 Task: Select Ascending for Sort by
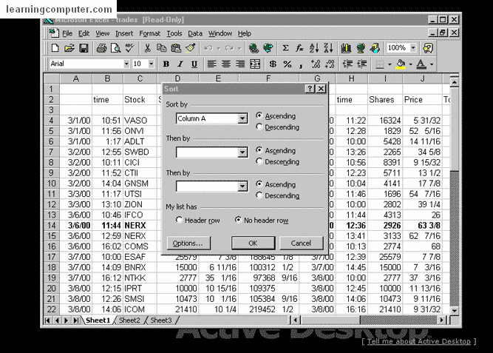[259, 115]
